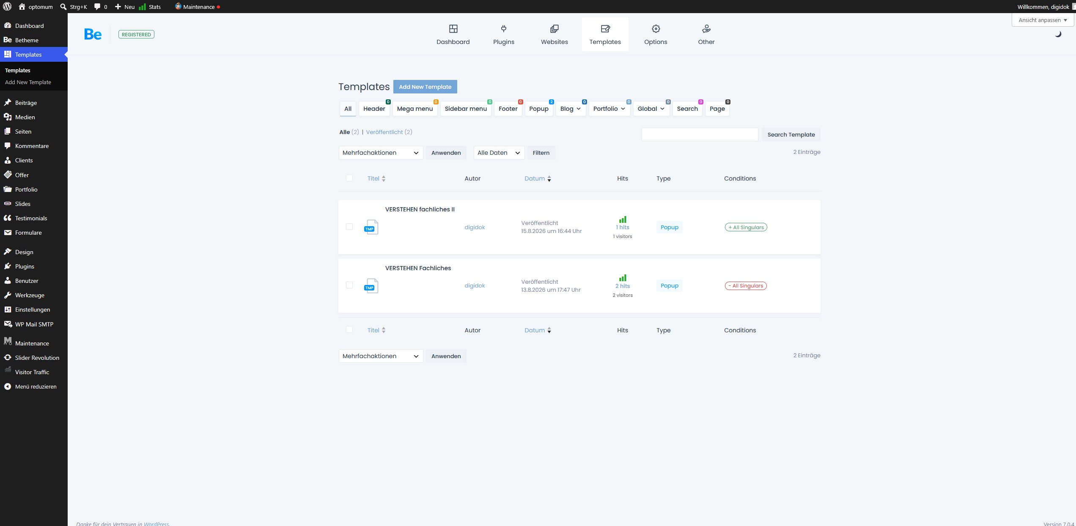This screenshot has height=526, width=1076.
Task: Click the + All Singulars condition badge
Action: (746, 227)
